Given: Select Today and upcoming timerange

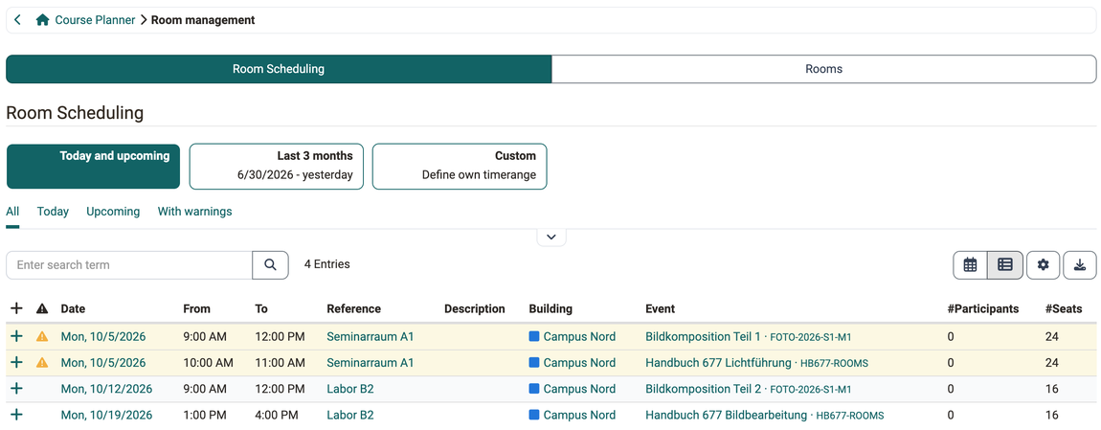Looking at the screenshot, I should (x=94, y=167).
